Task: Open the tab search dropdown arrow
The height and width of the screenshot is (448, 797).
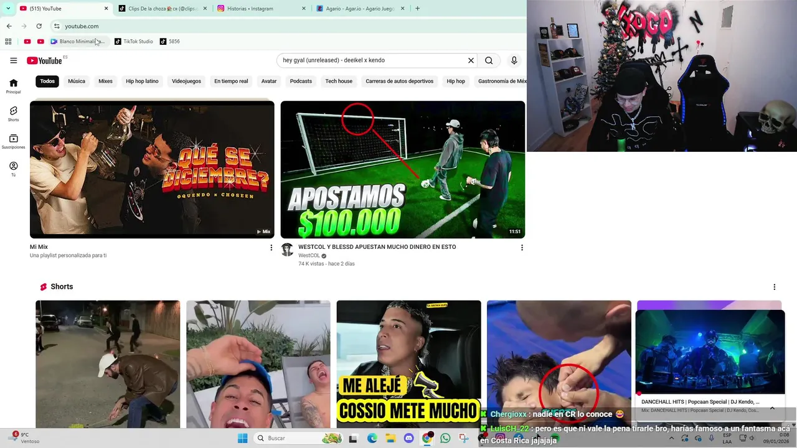Action: click(x=7, y=9)
